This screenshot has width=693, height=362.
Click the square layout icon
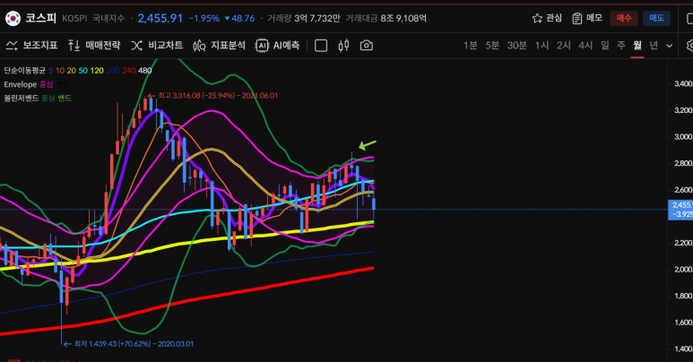pyautogui.click(x=321, y=46)
